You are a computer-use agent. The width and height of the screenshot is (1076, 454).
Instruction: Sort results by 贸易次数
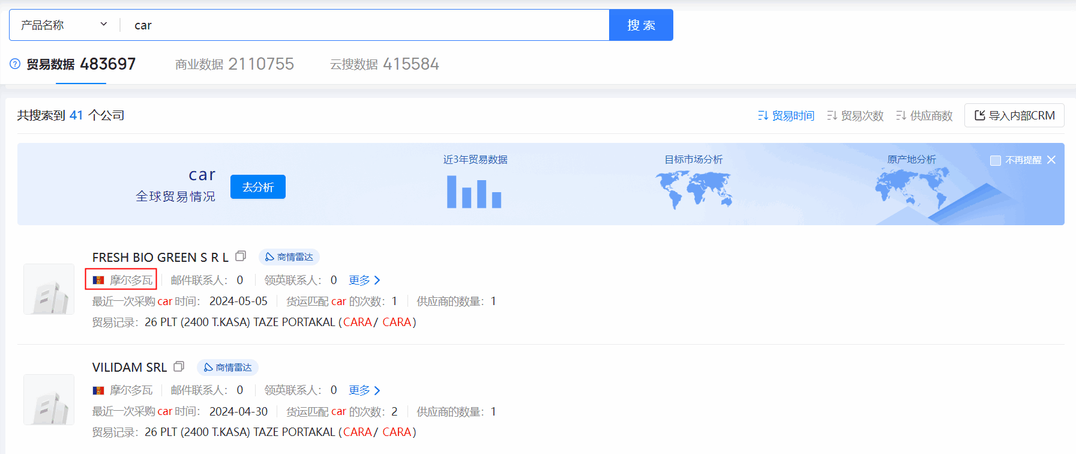pos(855,115)
